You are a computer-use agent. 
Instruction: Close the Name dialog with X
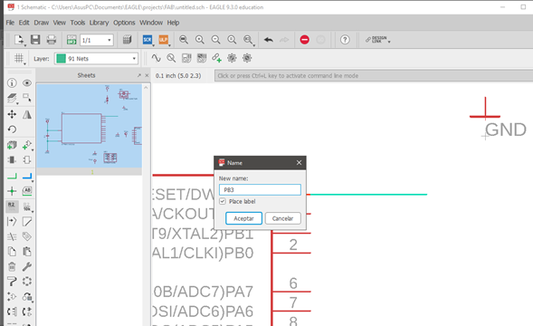click(x=300, y=163)
